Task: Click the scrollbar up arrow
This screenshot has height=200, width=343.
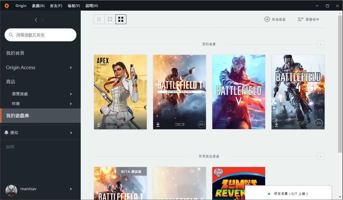Action: 340,13
